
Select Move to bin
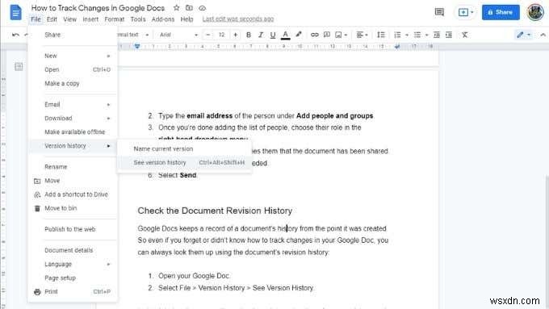[x=73, y=208]
